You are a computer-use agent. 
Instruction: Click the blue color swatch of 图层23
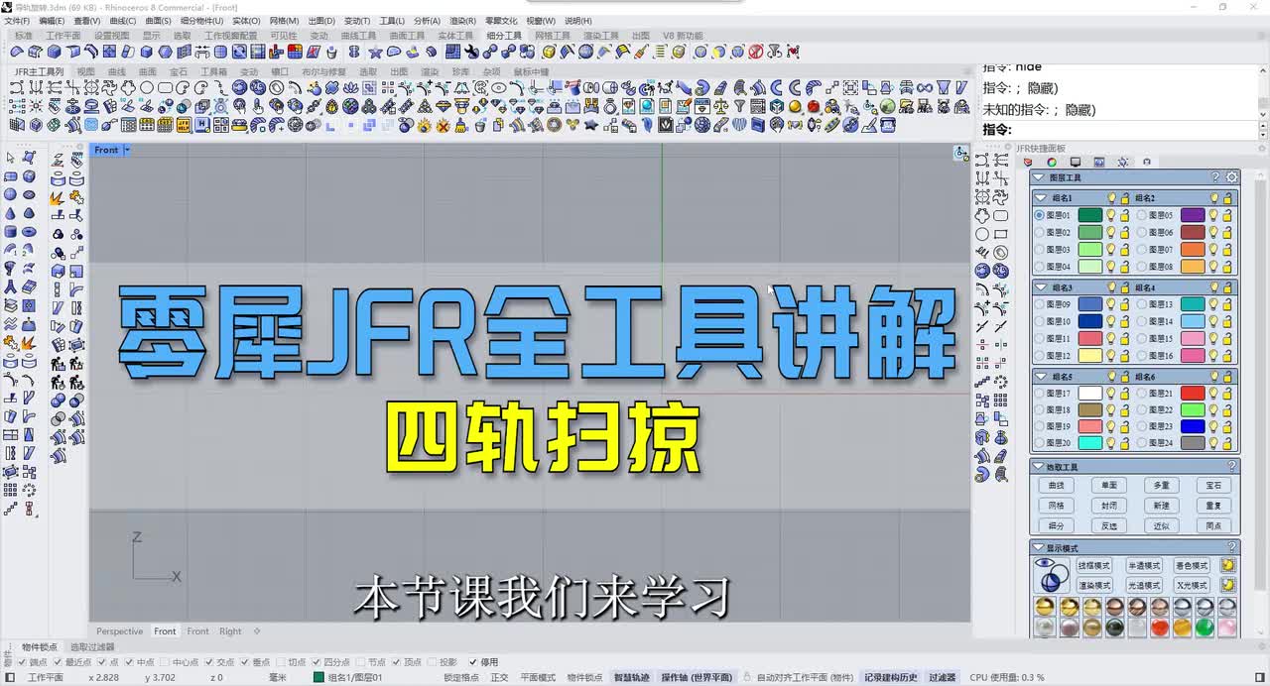tap(1193, 426)
